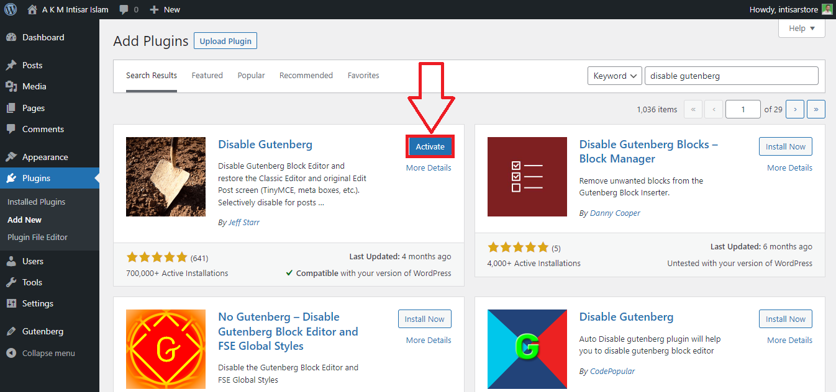This screenshot has height=392, width=836.
Task: Click the page number input field
Action: [x=743, y=109]
